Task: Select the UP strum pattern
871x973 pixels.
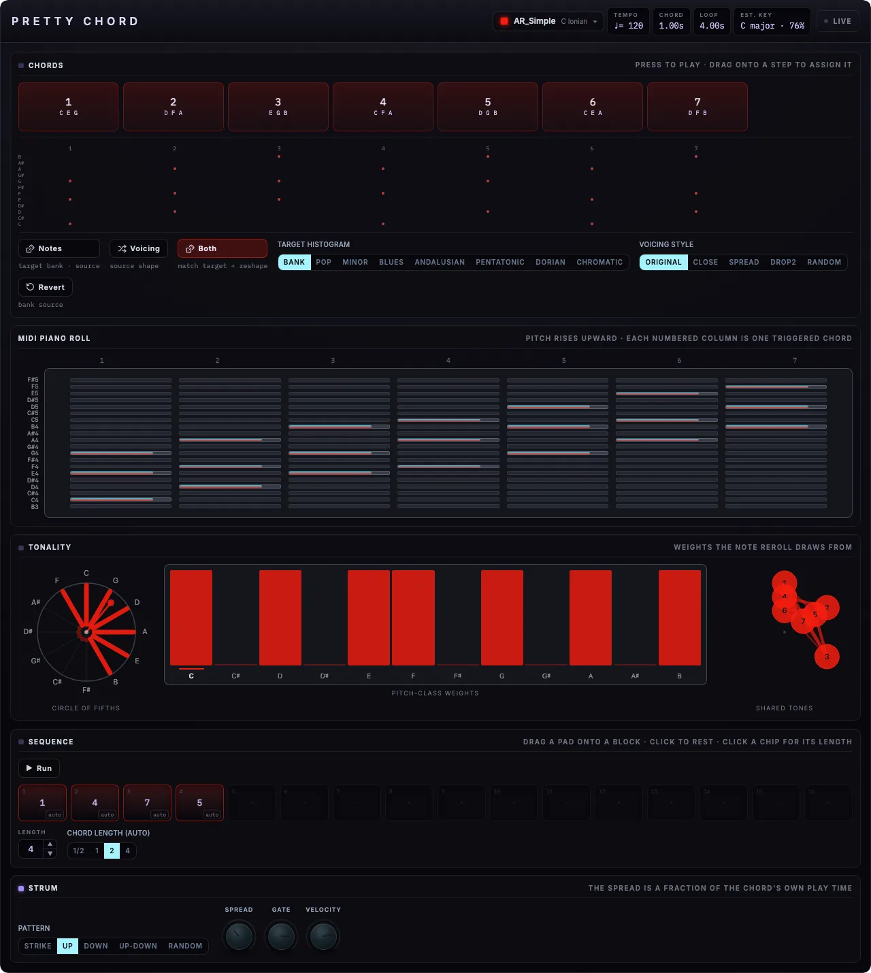Action: click(x=67, y=946)
